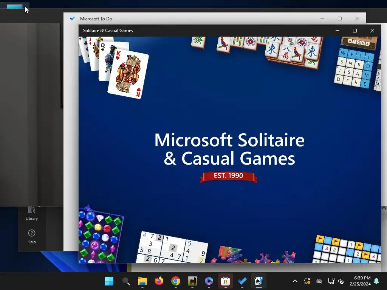The width and height of the screenshot is (387, 290).
Task: Open notifications bell icon
Action: (377, 281)
